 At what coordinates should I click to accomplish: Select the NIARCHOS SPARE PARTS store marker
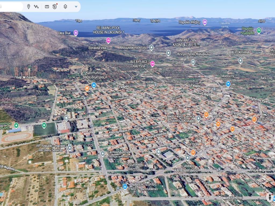click(x=125, y=186)
